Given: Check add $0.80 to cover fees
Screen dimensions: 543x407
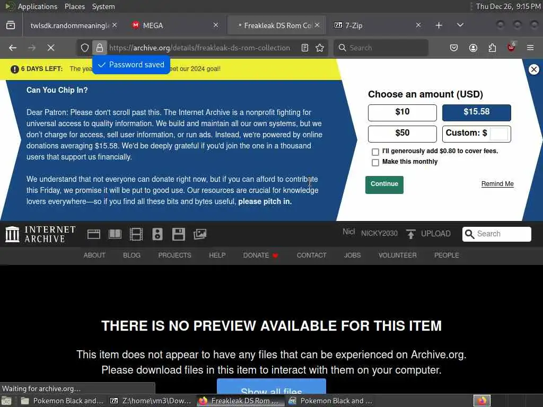Looking at the screenshot, I should (375, 152).
